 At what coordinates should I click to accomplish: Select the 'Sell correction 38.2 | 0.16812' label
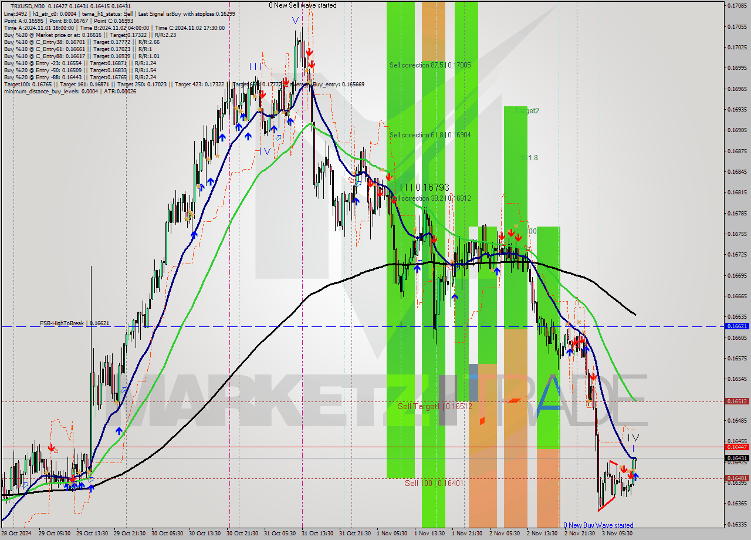(430, 198)
